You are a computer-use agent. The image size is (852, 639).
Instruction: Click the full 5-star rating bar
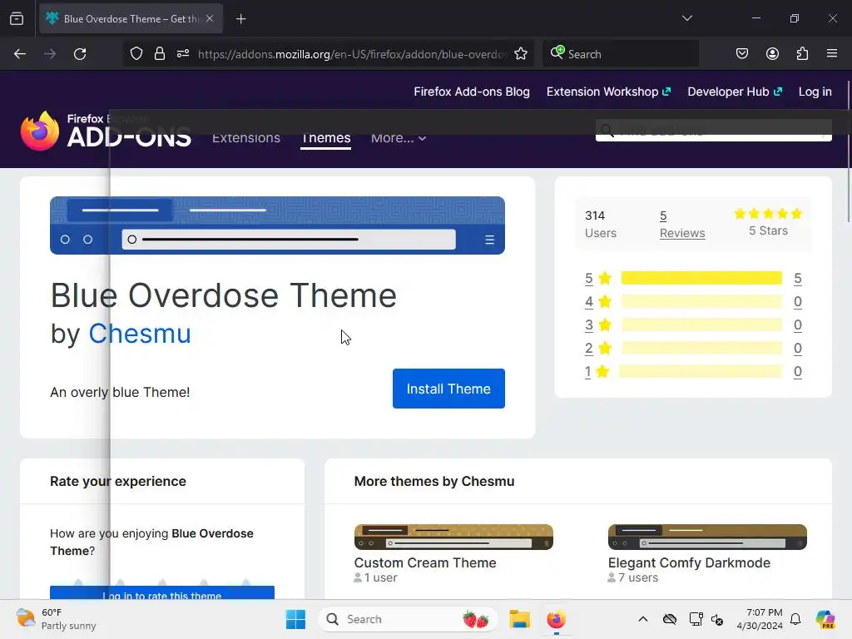(x=701, y=278)
